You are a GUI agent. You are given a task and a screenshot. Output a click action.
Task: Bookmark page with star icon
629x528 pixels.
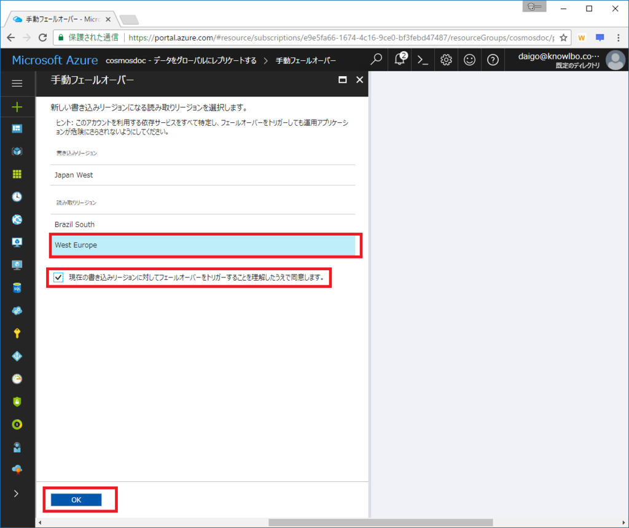tap(564, 37)
